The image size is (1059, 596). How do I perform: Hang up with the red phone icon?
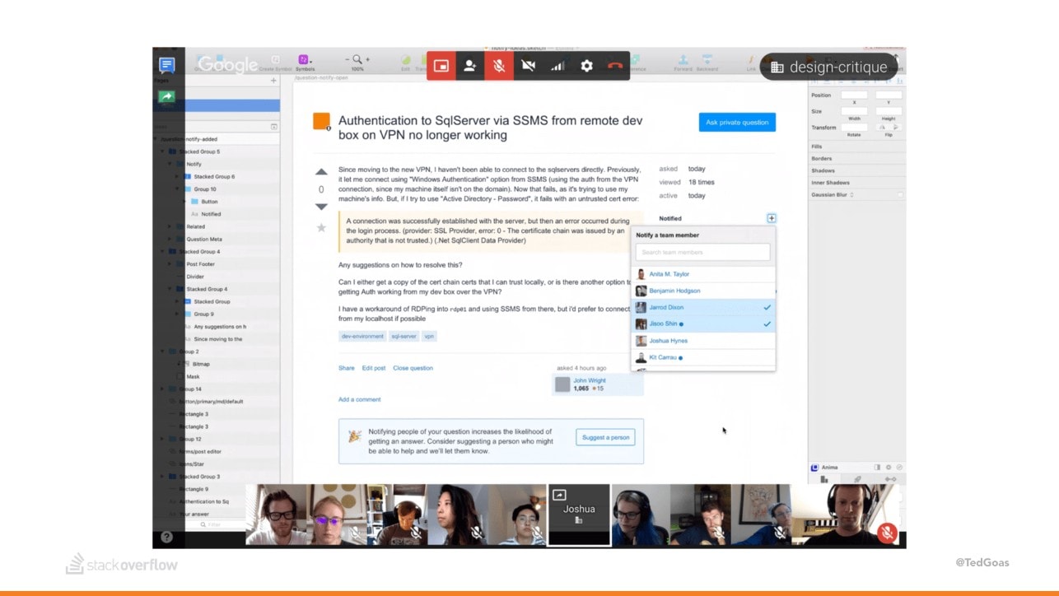[615, 66]
